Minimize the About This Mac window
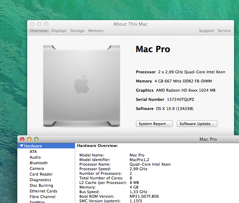The image size is (239, 203). [x=39, y=24]
